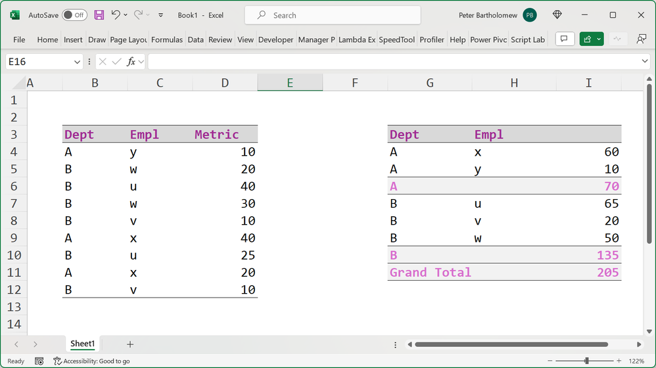This screenshot has height=368, width=656.
Task: Click the Search box in title bar
Action: pyautogui.click(x=332, y=15)
